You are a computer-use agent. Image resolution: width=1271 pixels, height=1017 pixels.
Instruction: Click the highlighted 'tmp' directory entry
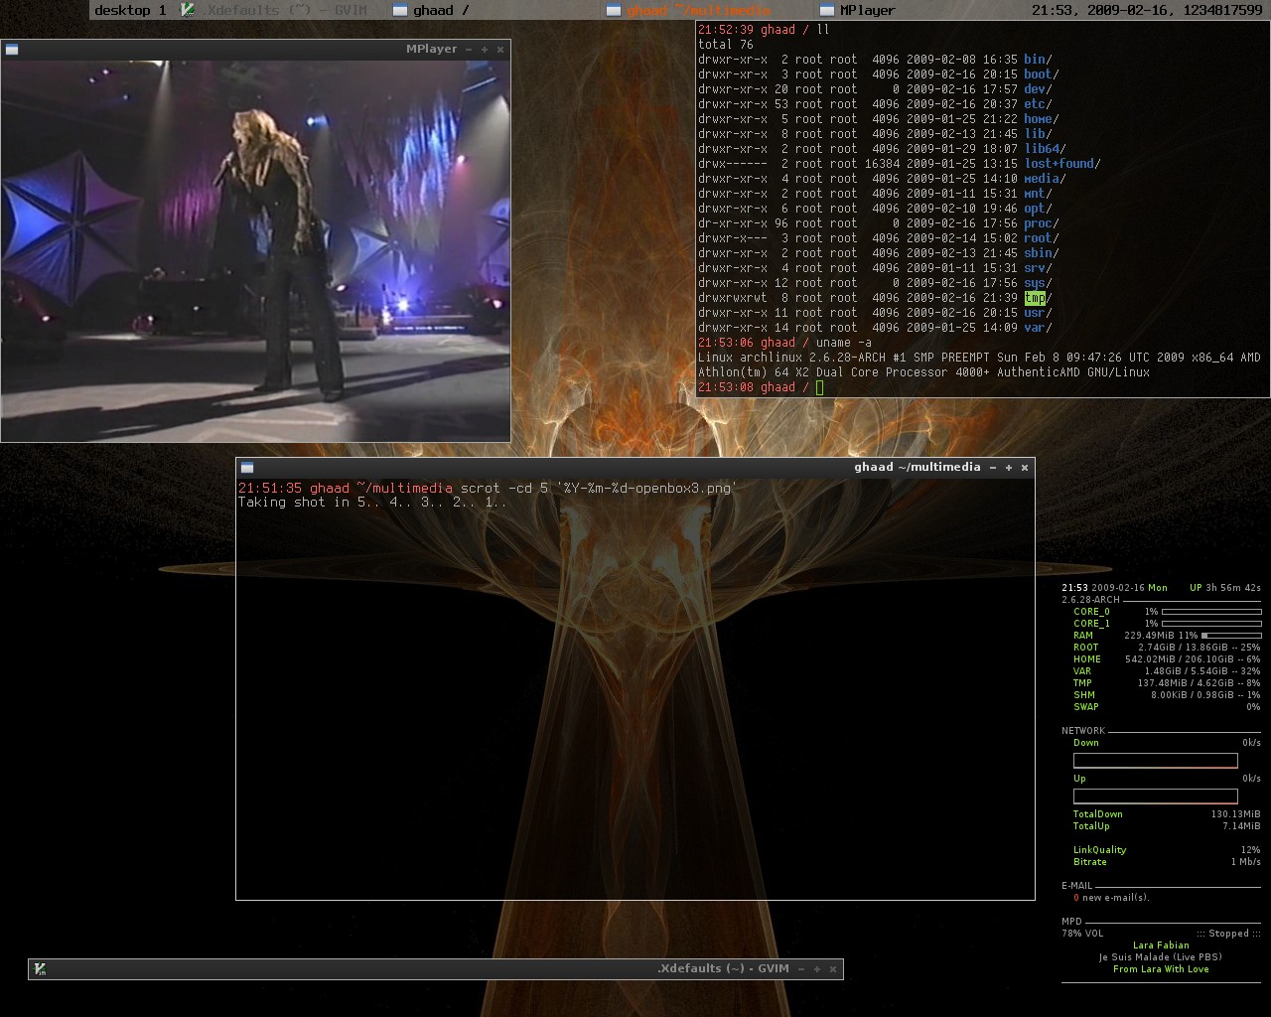(1035, 298)
